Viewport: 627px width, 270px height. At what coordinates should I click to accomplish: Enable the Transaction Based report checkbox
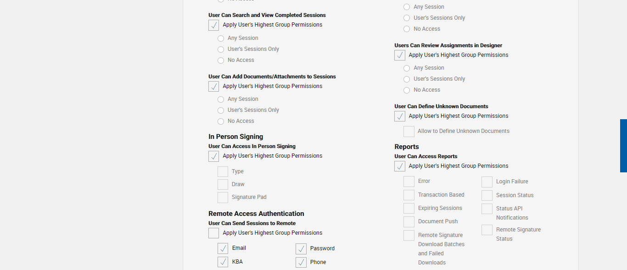[409, 195]
